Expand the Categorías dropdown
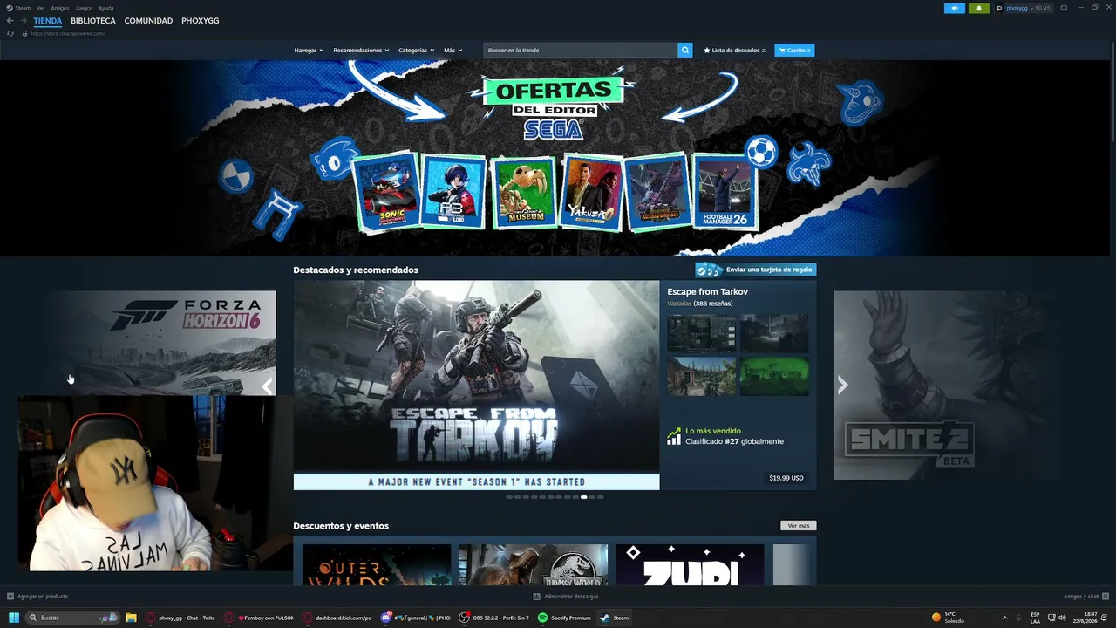This screenshot has height=628, width=1116. click(416, 51)
